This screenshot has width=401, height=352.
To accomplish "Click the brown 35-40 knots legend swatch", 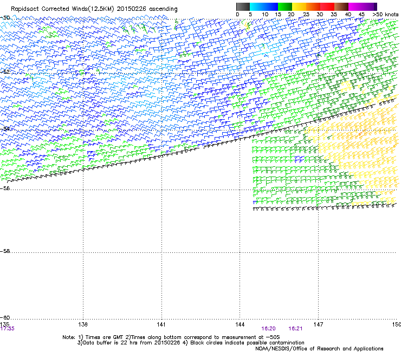I will 341,6.
